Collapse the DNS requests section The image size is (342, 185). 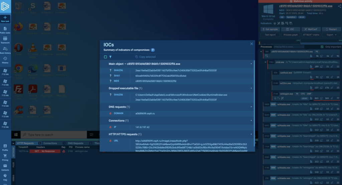251,107
